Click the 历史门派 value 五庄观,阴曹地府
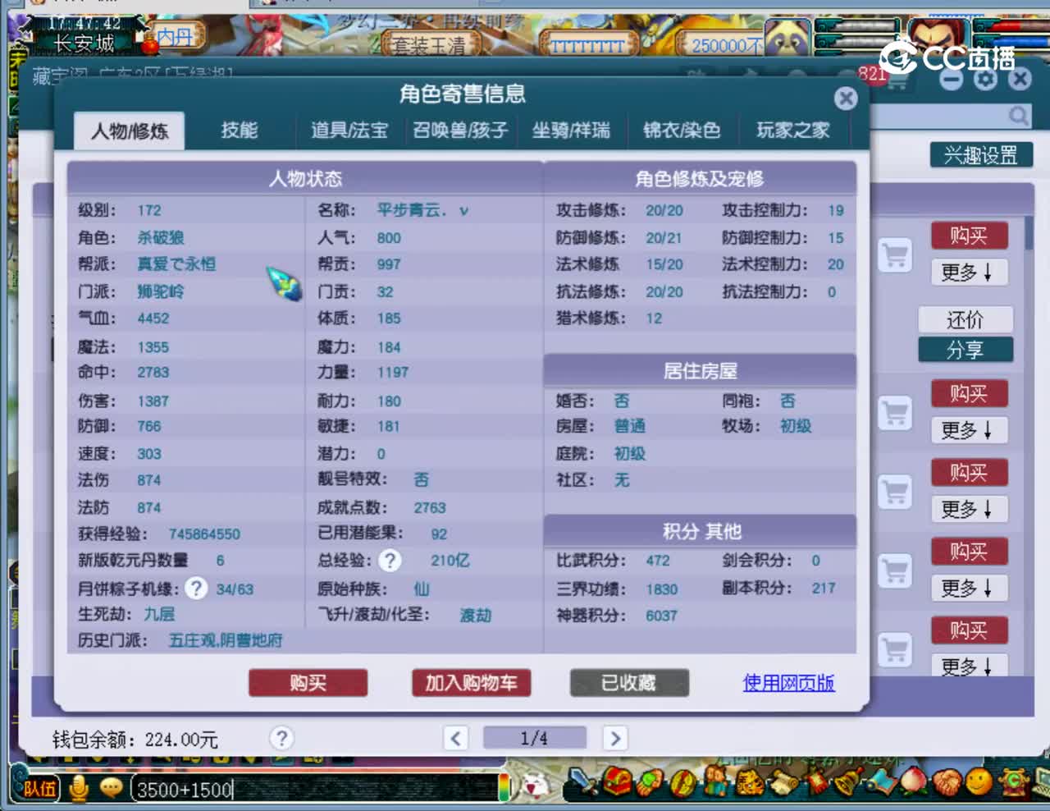This screenshot has width=1050, height=811. click(x=226, y=640)
